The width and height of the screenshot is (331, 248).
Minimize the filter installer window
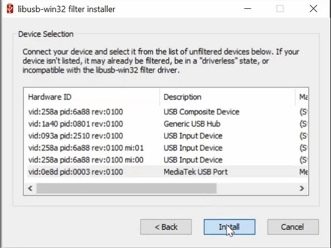247,9
